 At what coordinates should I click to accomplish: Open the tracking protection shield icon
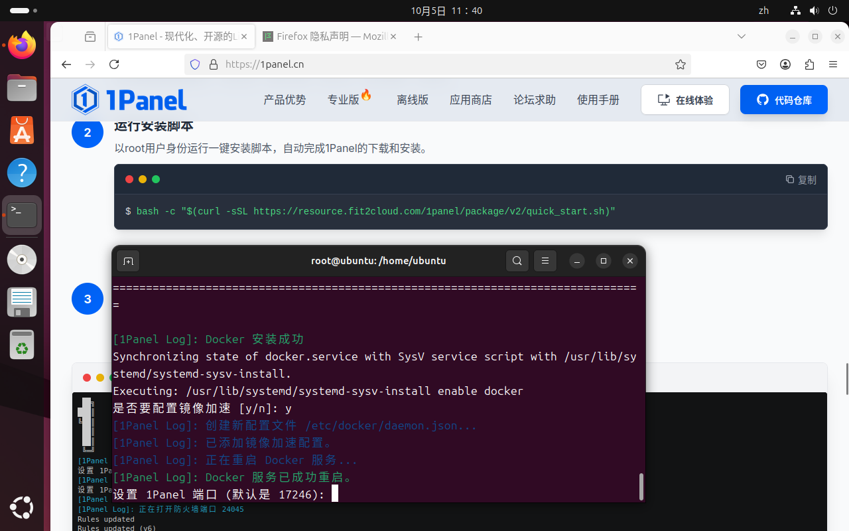[x=195, y=64]
